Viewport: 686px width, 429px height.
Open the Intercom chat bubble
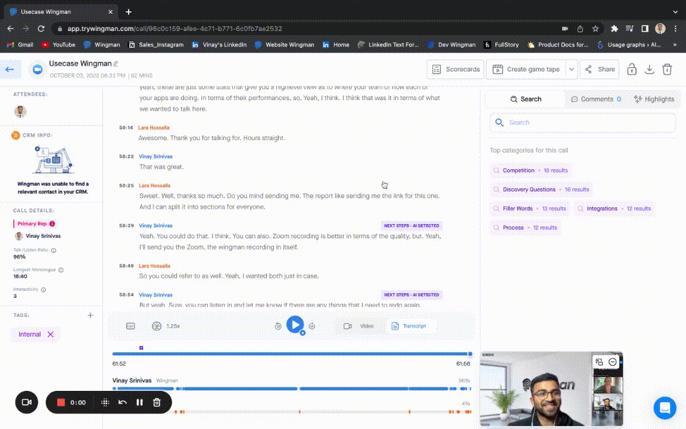click(x=665, y=408)
